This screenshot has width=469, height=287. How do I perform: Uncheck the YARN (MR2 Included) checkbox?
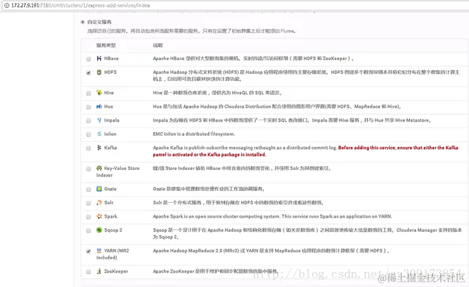coord(89,252)
